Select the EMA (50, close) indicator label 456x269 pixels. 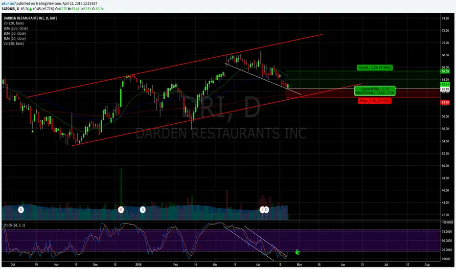[15, 33]
